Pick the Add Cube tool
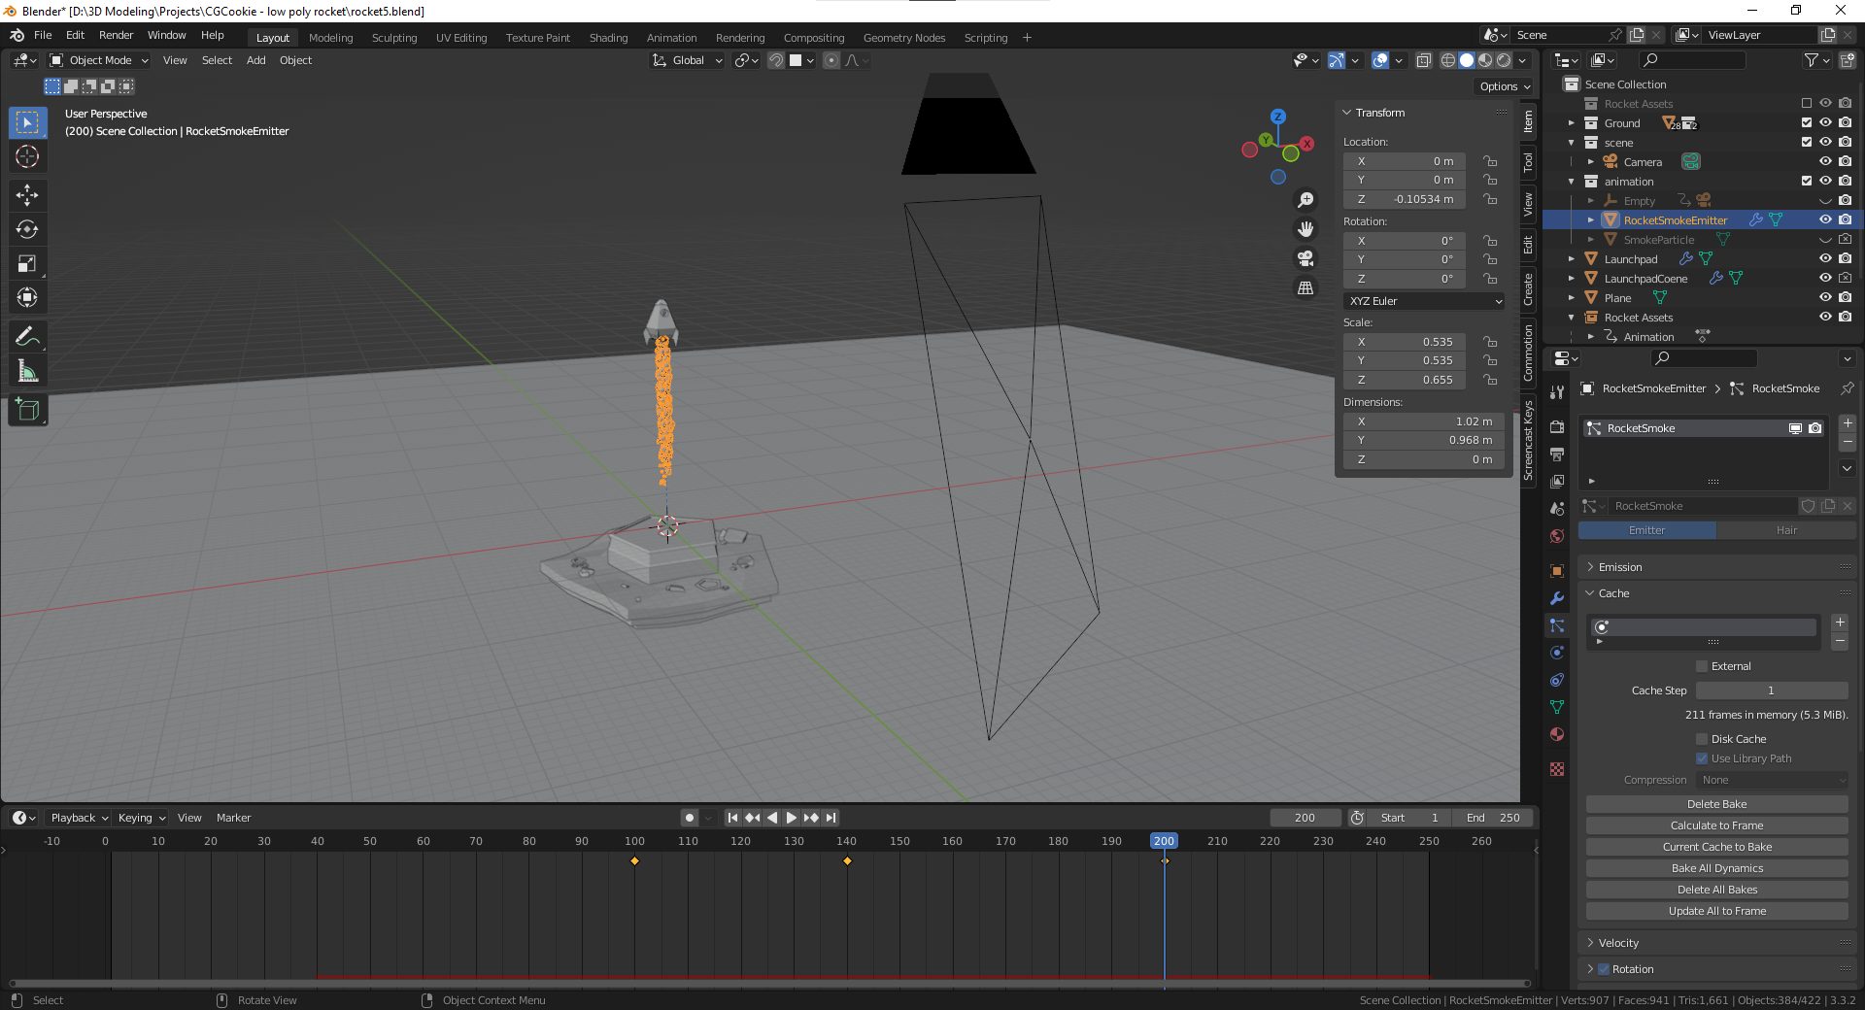The width and height of the screenshot is (1865, 1010). point(27,410)
